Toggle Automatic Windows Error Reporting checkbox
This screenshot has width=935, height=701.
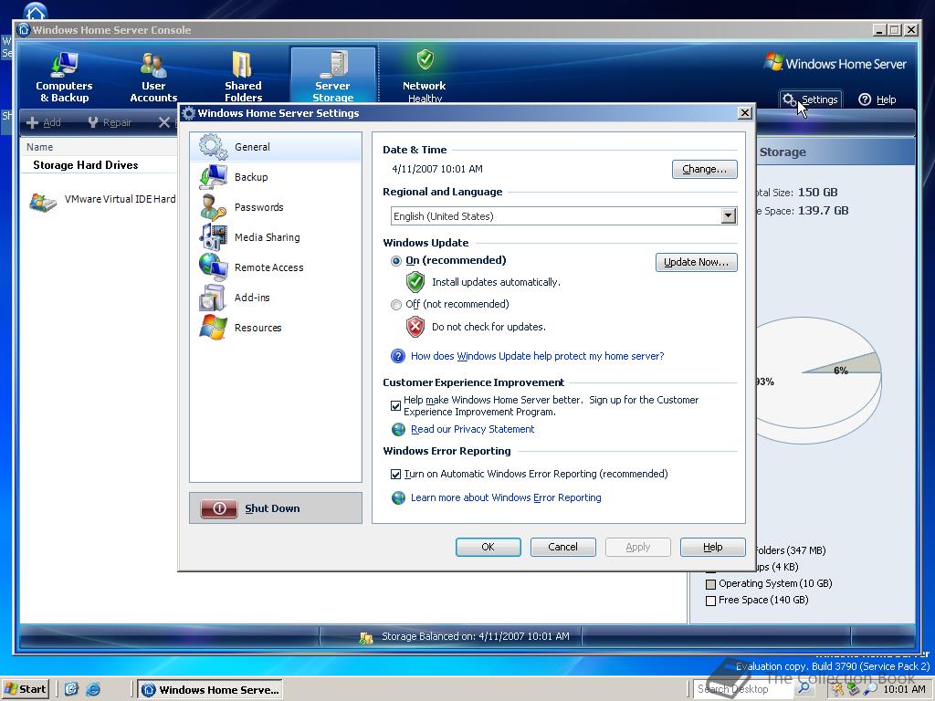[x=395, y=474]
